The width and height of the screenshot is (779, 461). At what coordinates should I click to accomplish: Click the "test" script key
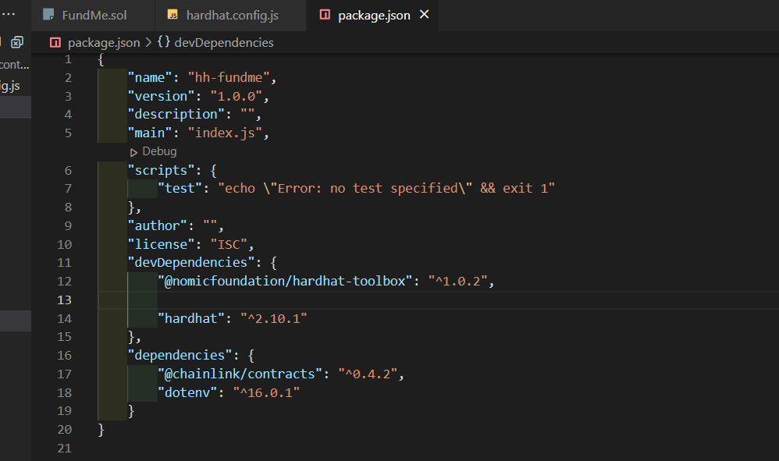tap(180, 189)
